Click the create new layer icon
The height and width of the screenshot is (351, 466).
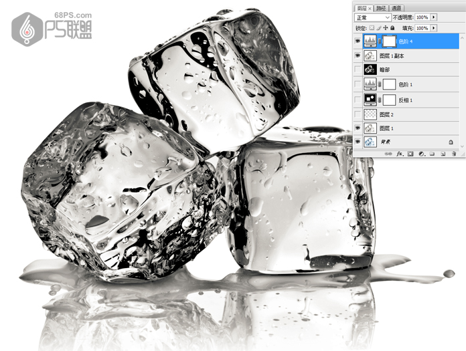443,154
